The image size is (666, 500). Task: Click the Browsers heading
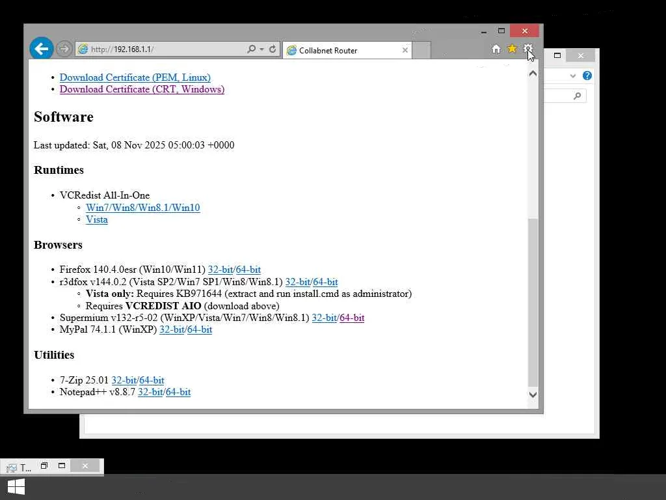pyautogui.click(x=58, y=245)
